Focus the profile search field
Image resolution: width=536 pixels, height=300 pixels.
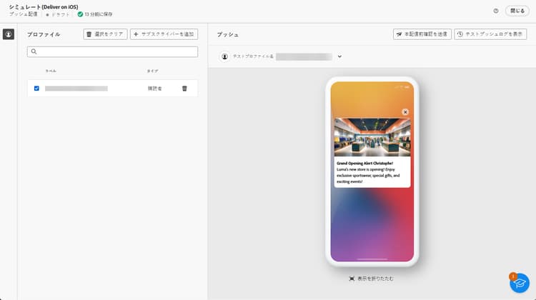pyautogui.click(x=112, y=51)
